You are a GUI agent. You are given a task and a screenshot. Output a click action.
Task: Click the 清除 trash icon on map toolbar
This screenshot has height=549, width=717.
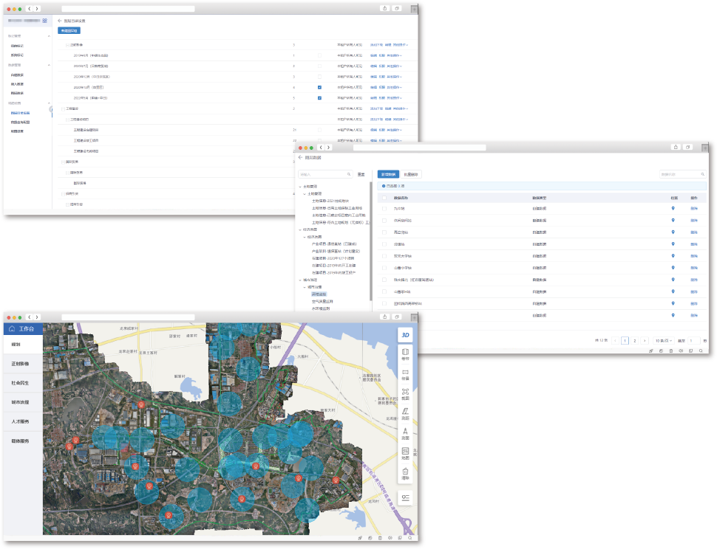pyautogui.click(x=405, y=473)
